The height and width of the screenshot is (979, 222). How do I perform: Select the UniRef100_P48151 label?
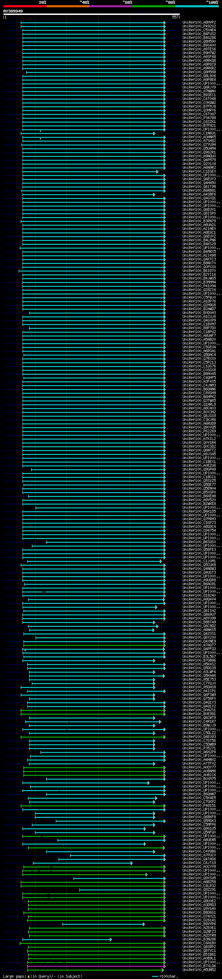tap(199, 805)
